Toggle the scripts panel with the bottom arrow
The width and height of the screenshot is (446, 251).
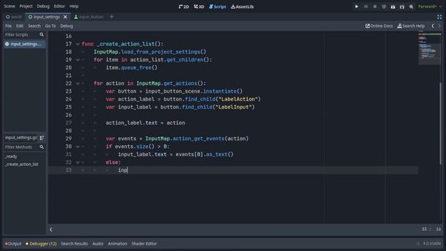(51, 229)
